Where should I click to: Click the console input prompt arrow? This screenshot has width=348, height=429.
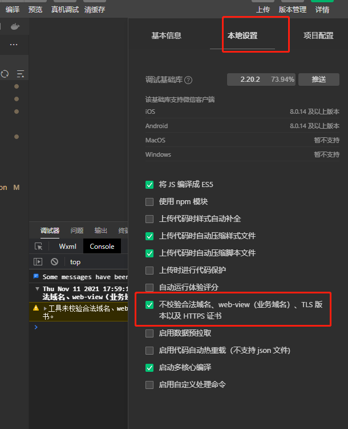(x=36, y=327)
